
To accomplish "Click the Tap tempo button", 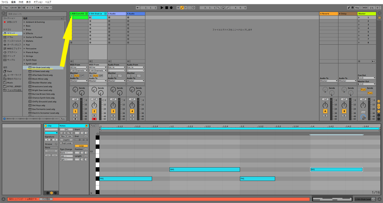I will pyautogui.click(x=6, y=8).
